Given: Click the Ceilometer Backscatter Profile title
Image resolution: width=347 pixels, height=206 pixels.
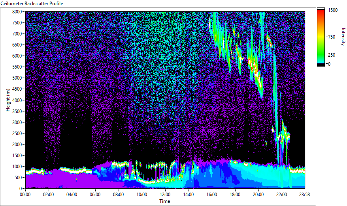Looking at the screenshot, I should (x=32, y=4).
